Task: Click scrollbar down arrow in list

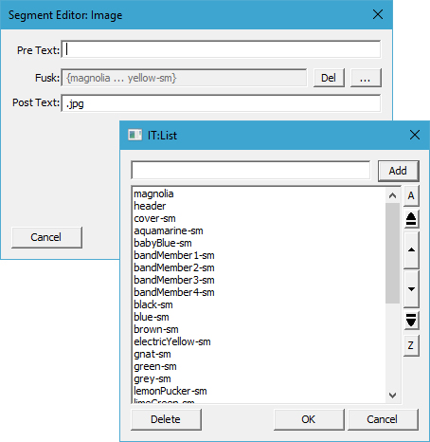Action: 392,396
